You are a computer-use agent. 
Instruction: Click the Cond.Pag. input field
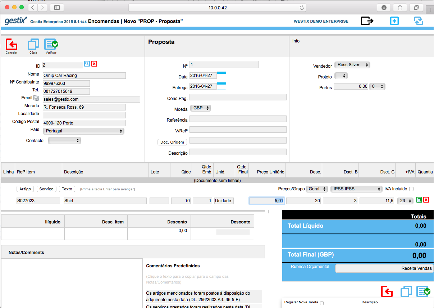(238, 97)
